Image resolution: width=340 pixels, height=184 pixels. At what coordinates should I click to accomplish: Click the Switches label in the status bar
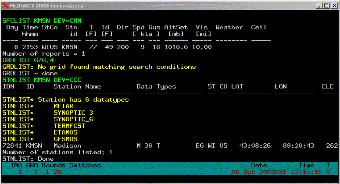(86, 166)
